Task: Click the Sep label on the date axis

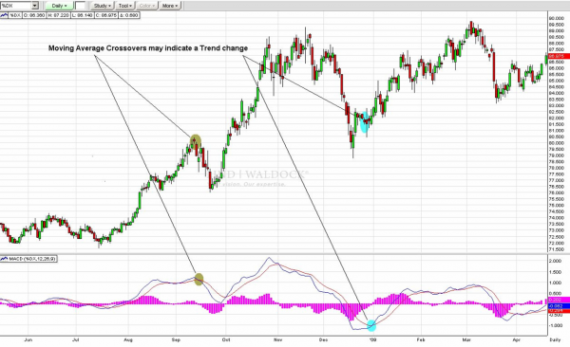Action: point(176,340)
